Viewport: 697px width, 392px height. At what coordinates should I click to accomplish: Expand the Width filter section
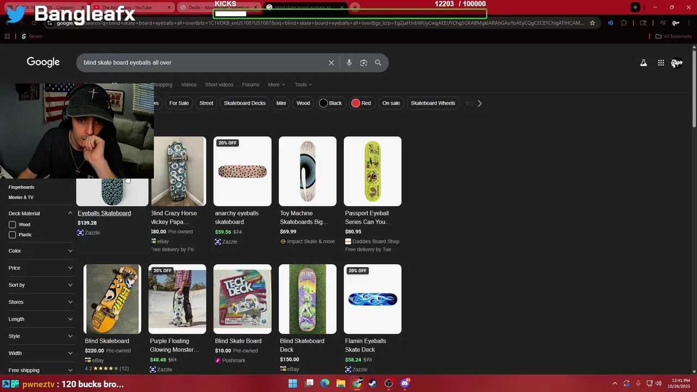coord(41,353)
